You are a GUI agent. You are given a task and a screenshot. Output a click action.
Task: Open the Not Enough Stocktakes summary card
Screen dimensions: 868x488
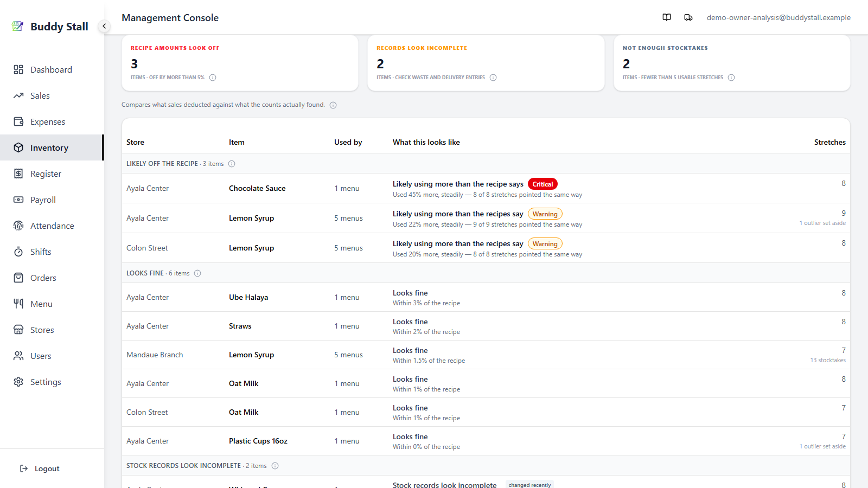pos(732,63)
